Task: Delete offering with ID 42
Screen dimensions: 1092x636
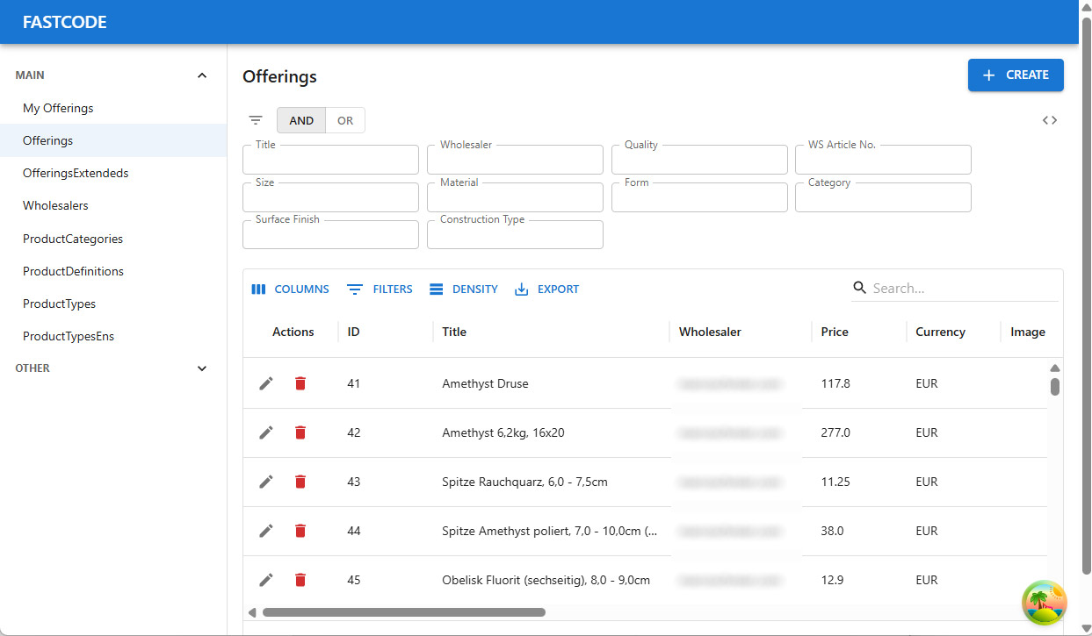Action: (x=300, y=432)
